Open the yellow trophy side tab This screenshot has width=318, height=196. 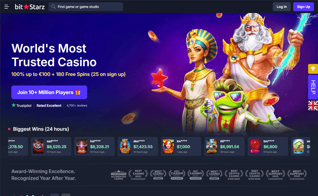click(x=313, y=69)
